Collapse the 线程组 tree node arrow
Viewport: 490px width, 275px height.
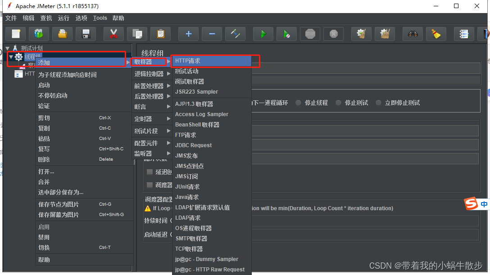pyautogui.click(x=11, y=57)
